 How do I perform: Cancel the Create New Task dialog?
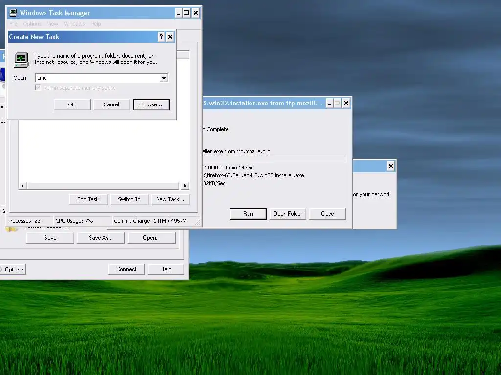click(x=111, y=104)
